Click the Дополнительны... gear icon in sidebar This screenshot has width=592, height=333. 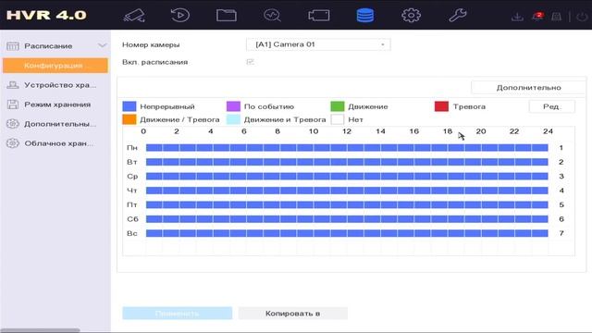(12, 124)
